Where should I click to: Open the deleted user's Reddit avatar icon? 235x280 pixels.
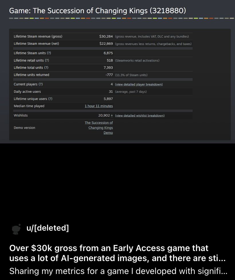(16, 229)
